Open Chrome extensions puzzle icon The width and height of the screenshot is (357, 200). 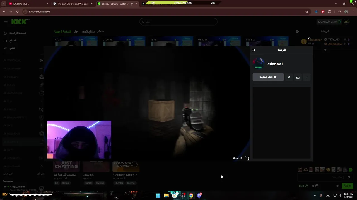pyautogui.click(x=330, y=12)
